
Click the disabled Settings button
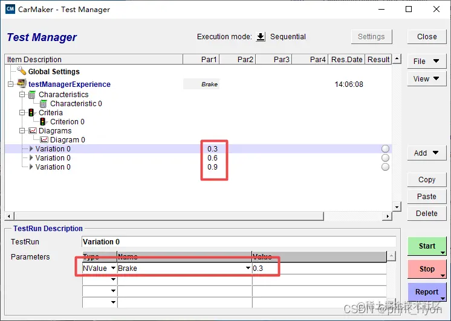[x=371, y=37]
